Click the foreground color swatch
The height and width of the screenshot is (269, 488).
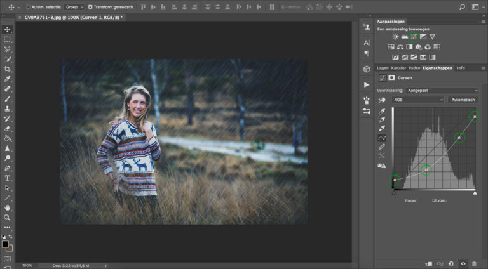pos(5,244)
